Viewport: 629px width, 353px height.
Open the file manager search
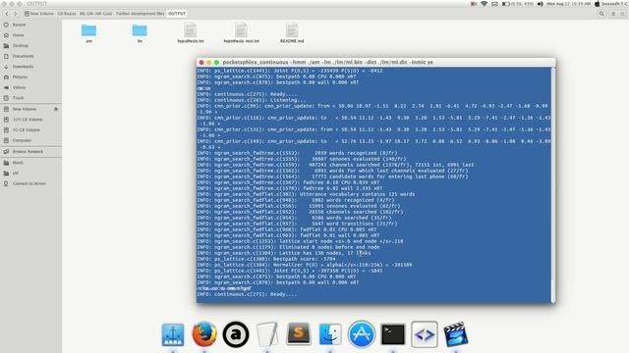601,14
